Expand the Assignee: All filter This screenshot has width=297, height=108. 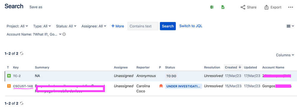point(94,26)
